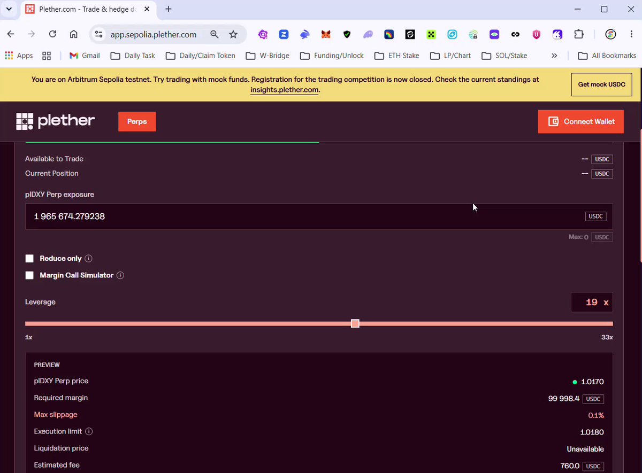Viewport: 642px width, 473px height.
Task: Open the Gmail bookmark
Action: click(85, 56)
